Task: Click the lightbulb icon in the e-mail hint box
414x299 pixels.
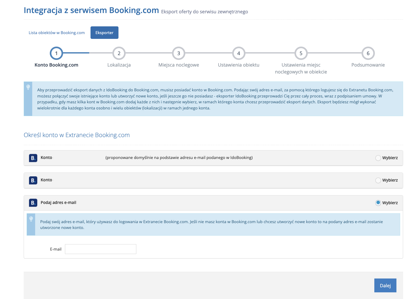Action: click(x=31, y=219)
